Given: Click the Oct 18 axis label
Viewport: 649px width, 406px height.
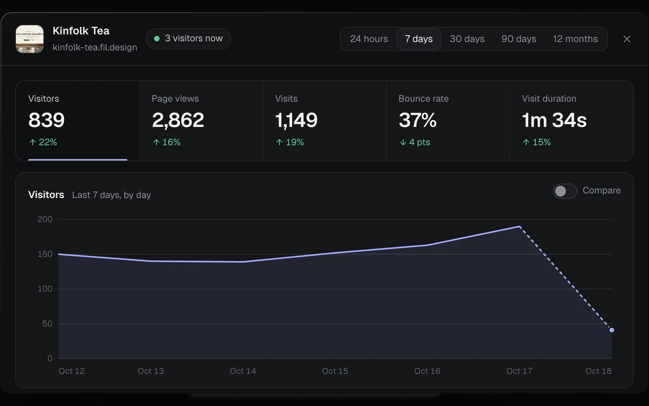Looking at the screenshot, I should 598,371.
